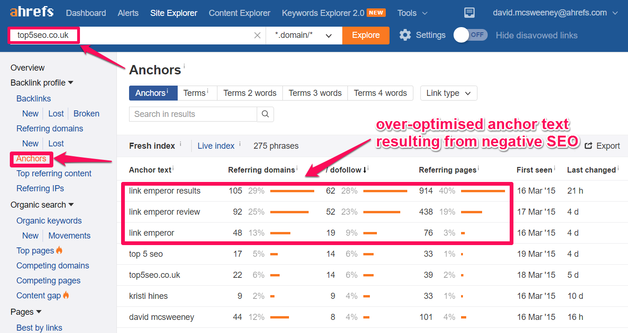The image size is (628, 333).
Task: Click the flame icon beside Top pages
Action: coord(59,250)
